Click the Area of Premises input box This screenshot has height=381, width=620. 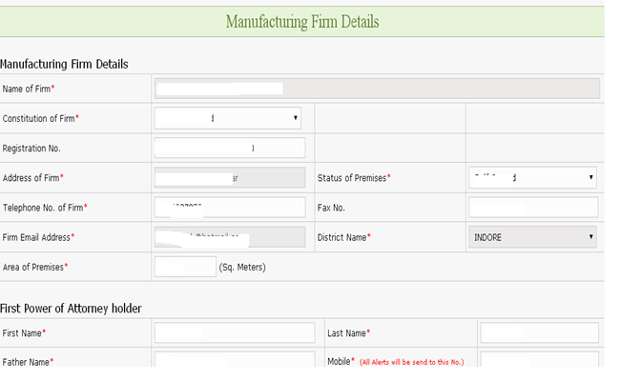point(185,267)
